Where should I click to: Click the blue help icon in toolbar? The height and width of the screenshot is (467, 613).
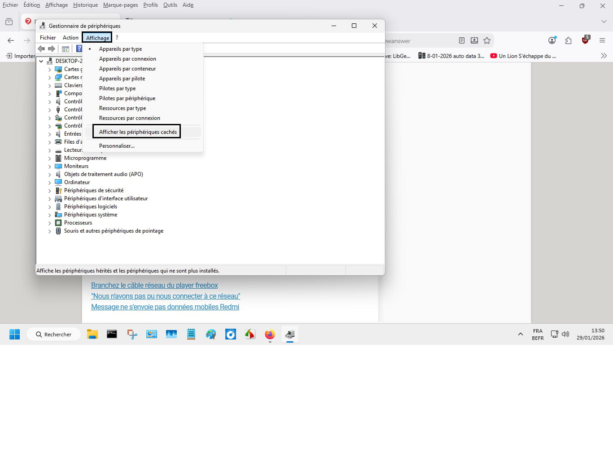point(79,48)
